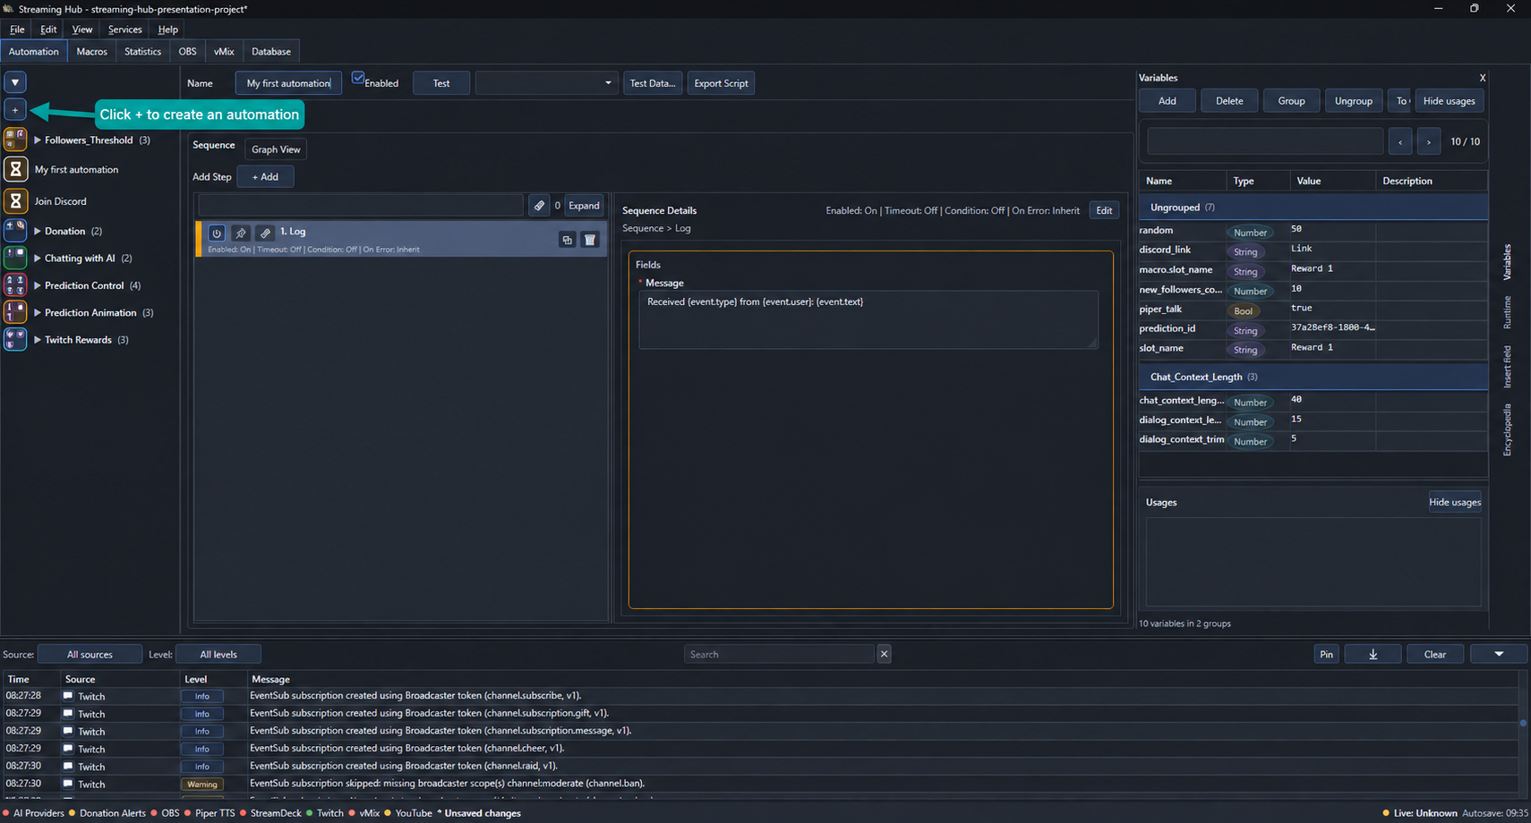The height and width of the screenshot is (823, 1531).
Task: Click the Twitch Rewards group icon
Action: [15, 339]
